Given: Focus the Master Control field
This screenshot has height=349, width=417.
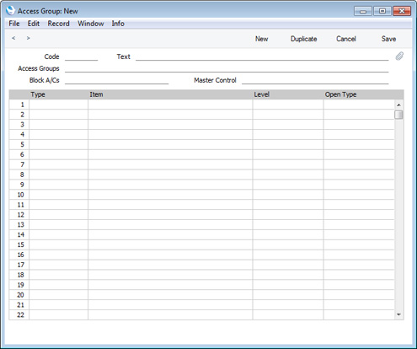Looking at the screenshot, I should tap(315, 80).
